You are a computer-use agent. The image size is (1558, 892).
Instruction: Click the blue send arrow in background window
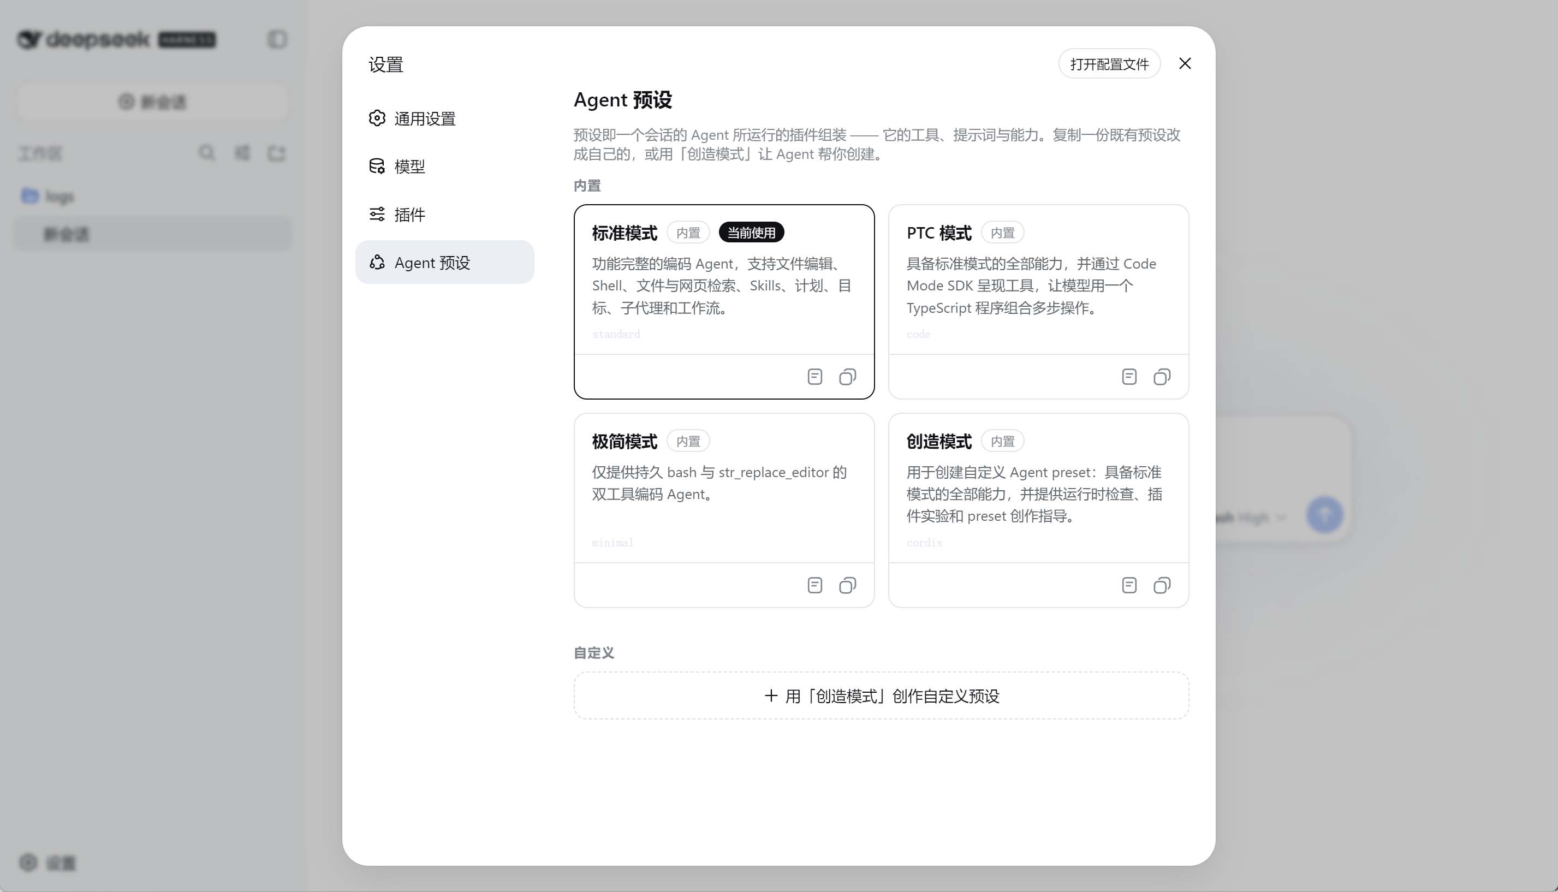click(1324, 515)
